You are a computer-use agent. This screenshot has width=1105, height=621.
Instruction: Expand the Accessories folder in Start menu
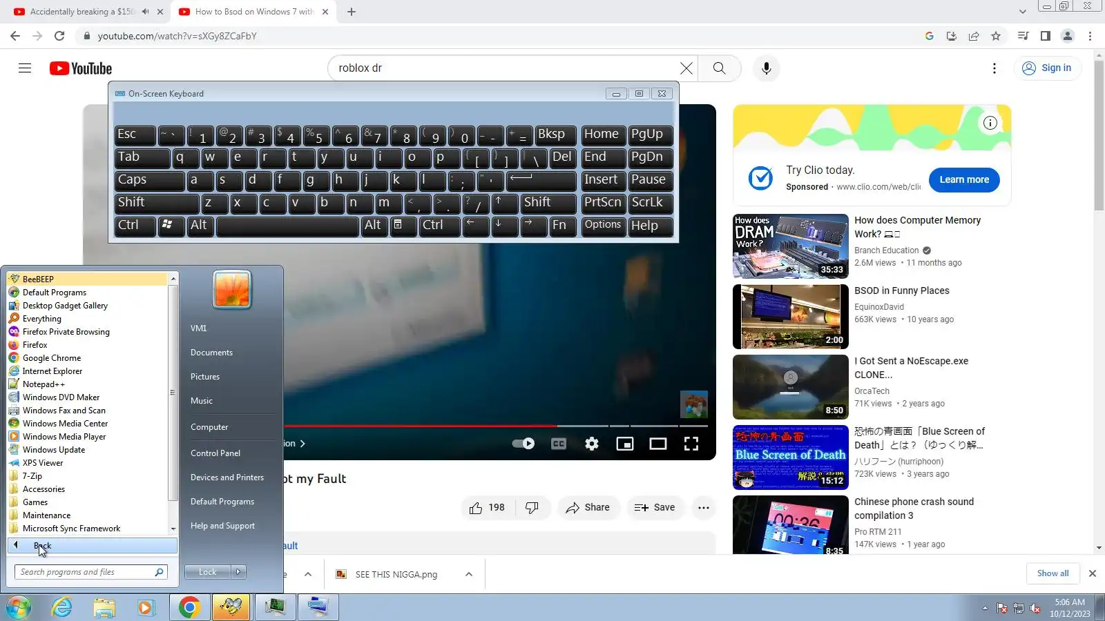[44, 489]
